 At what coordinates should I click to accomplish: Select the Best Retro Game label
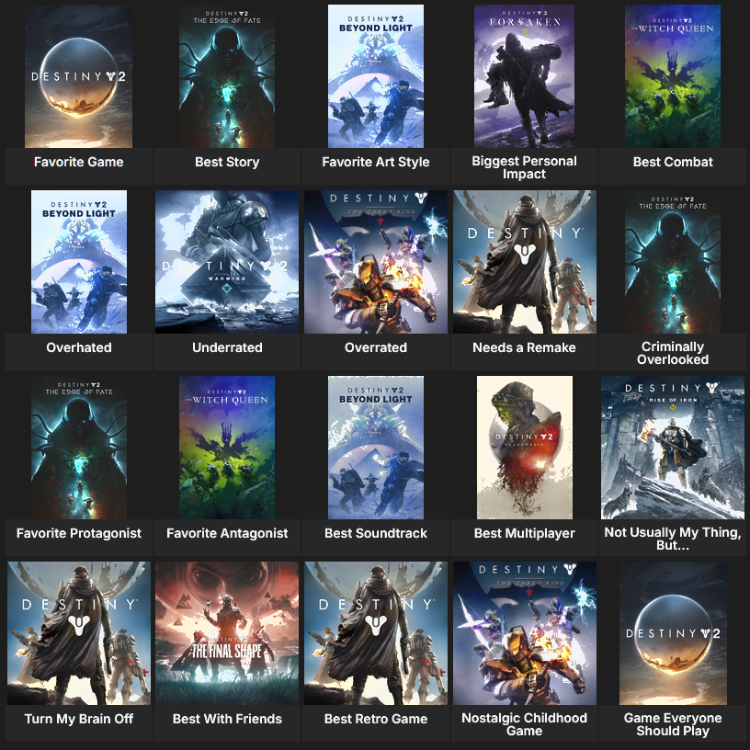[x=376, y=719]
